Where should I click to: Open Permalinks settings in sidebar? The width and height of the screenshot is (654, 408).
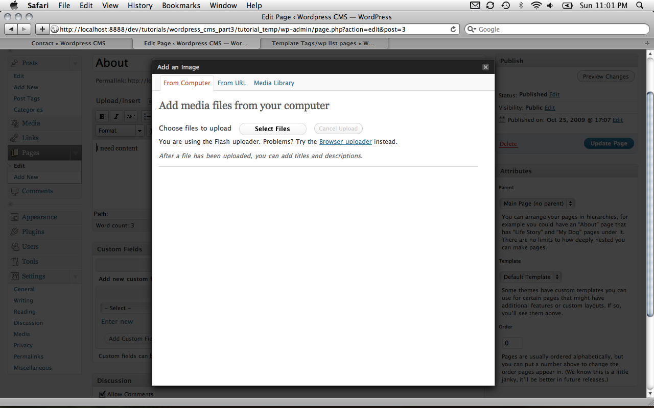point(29,356)
